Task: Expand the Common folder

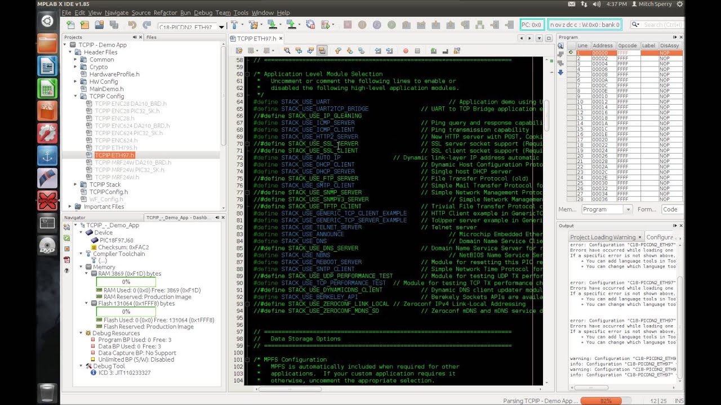Action: (75, 59)
